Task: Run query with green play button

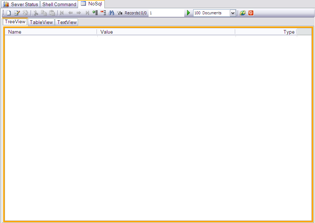Action: tap(188, 13)
